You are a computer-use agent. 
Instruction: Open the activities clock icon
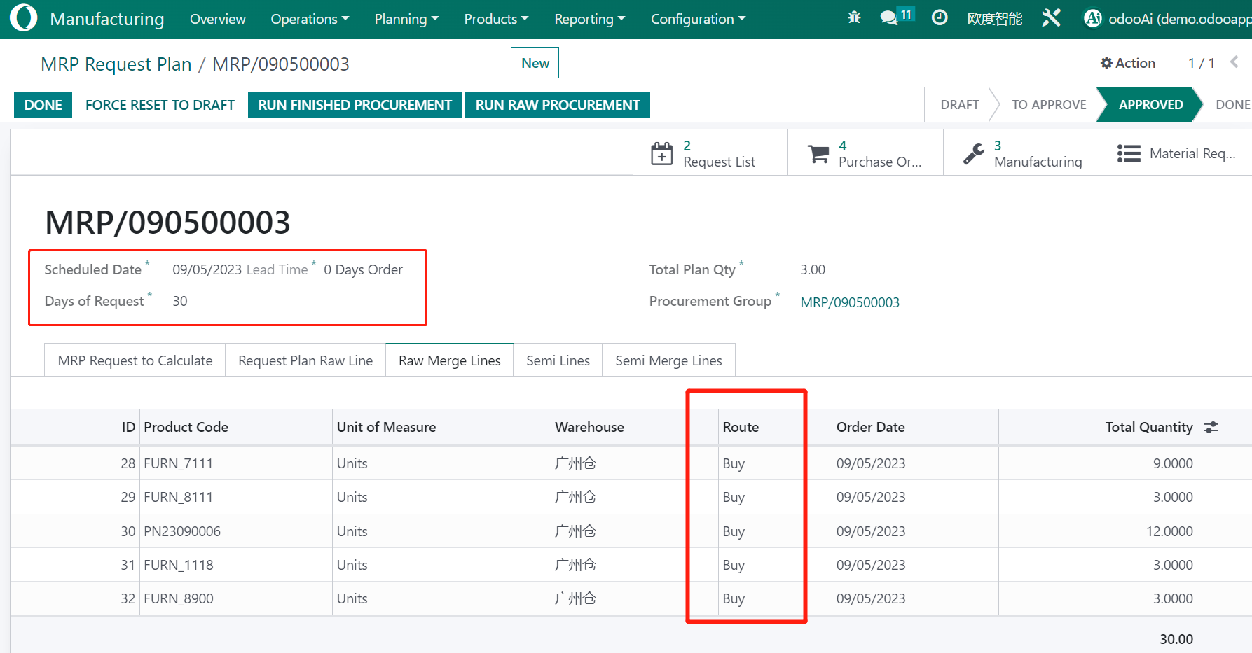940,18
